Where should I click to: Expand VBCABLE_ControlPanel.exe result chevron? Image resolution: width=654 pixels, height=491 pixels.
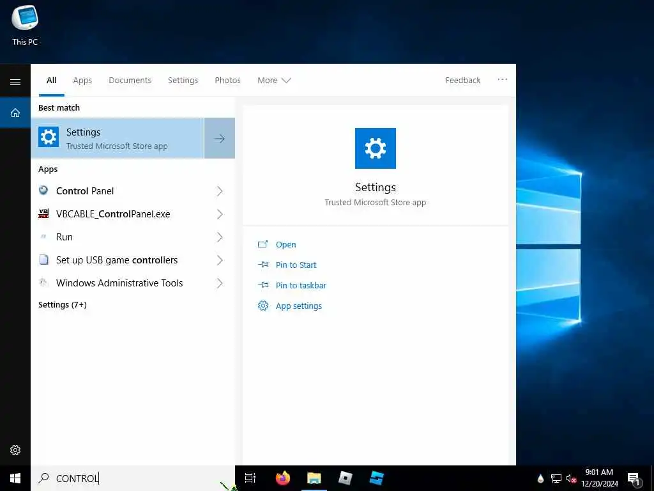pyautogui.click(x=220, y=214)
